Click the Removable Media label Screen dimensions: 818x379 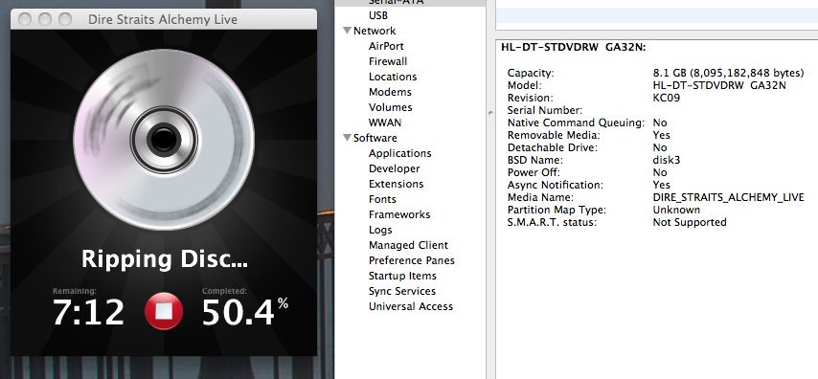click(x=554, y=136)
